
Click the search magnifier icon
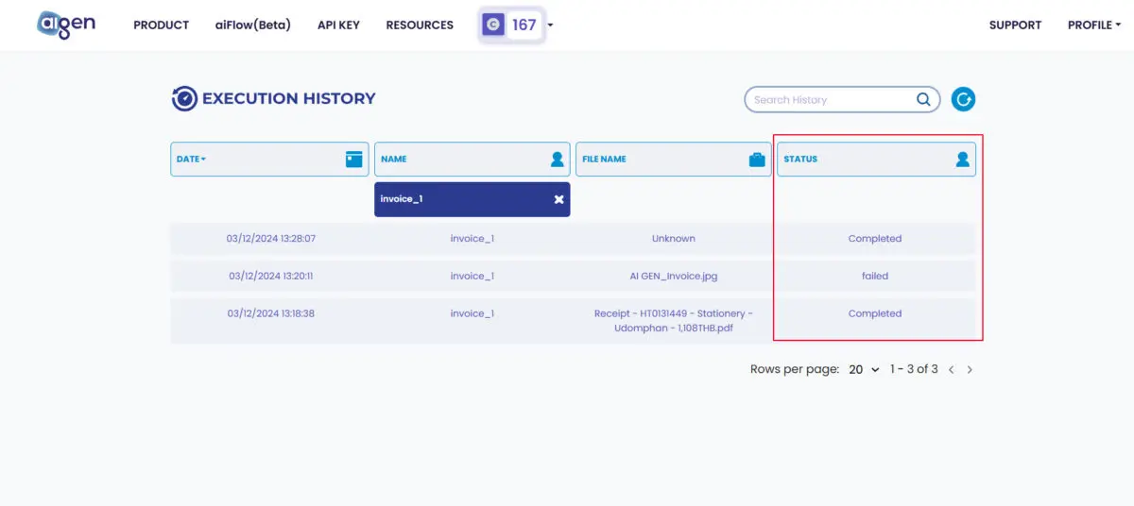(x=923, y=99)
